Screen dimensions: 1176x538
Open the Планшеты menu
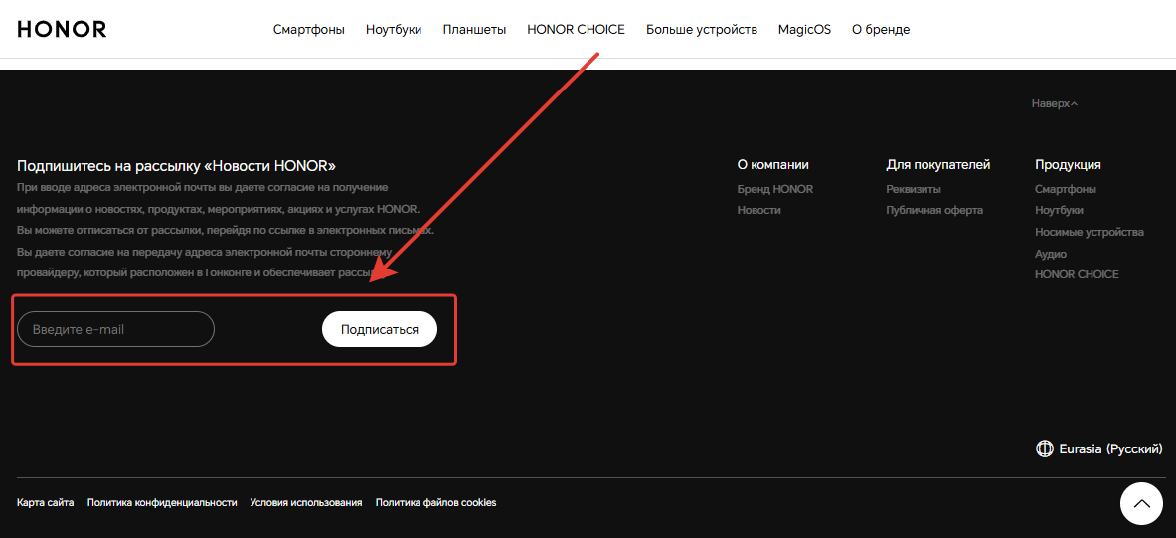click(474, 30)
